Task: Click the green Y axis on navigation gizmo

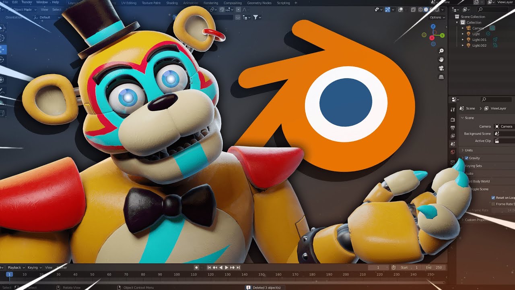Action: click(442, 35)
